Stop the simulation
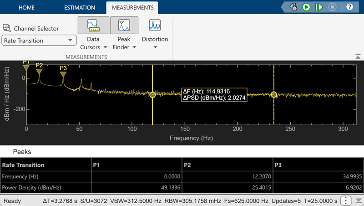This screenshot has width=364, height=206. pyautogui.click(x=332, y=7)
